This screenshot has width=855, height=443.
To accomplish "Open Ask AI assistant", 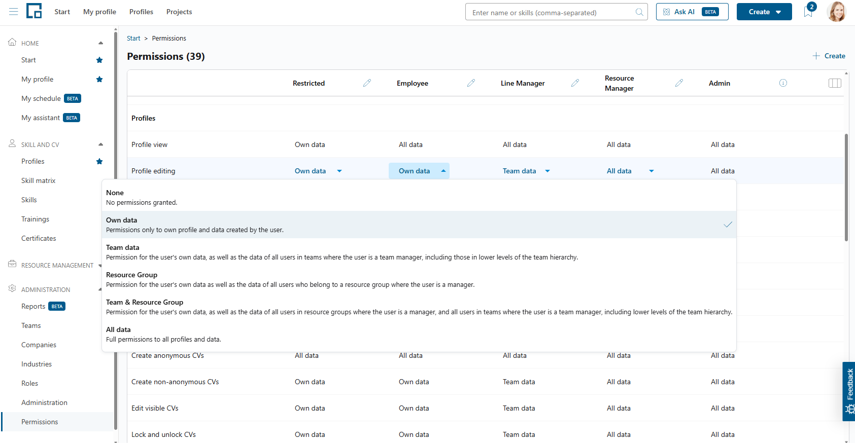I will pyautogui.click(x=692, y=12).
